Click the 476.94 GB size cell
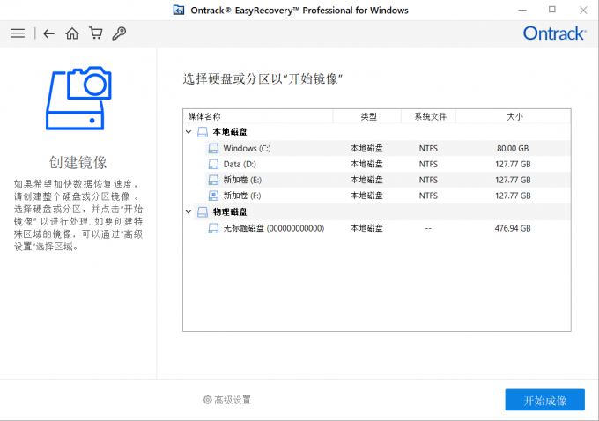 click(513, 228)
